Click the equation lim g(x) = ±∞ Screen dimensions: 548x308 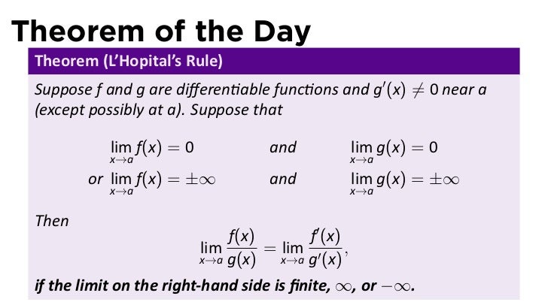tap(404, 183)
